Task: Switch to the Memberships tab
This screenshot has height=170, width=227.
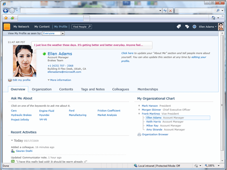Action: (148, 89)
